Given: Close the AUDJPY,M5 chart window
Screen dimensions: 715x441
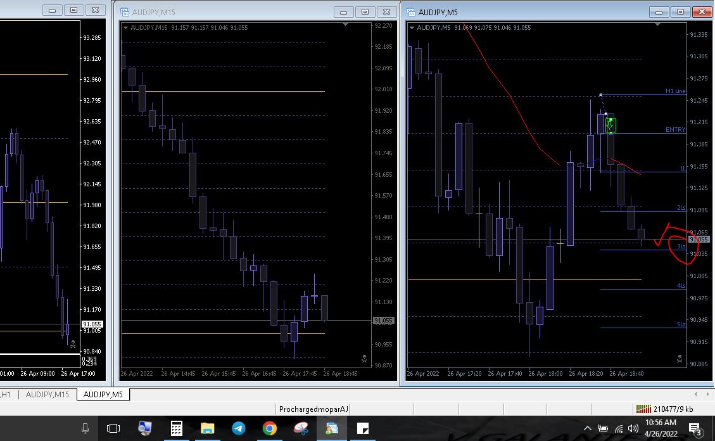Looking at the screenshot, I should pyautogui.click(x=702, y=12).
